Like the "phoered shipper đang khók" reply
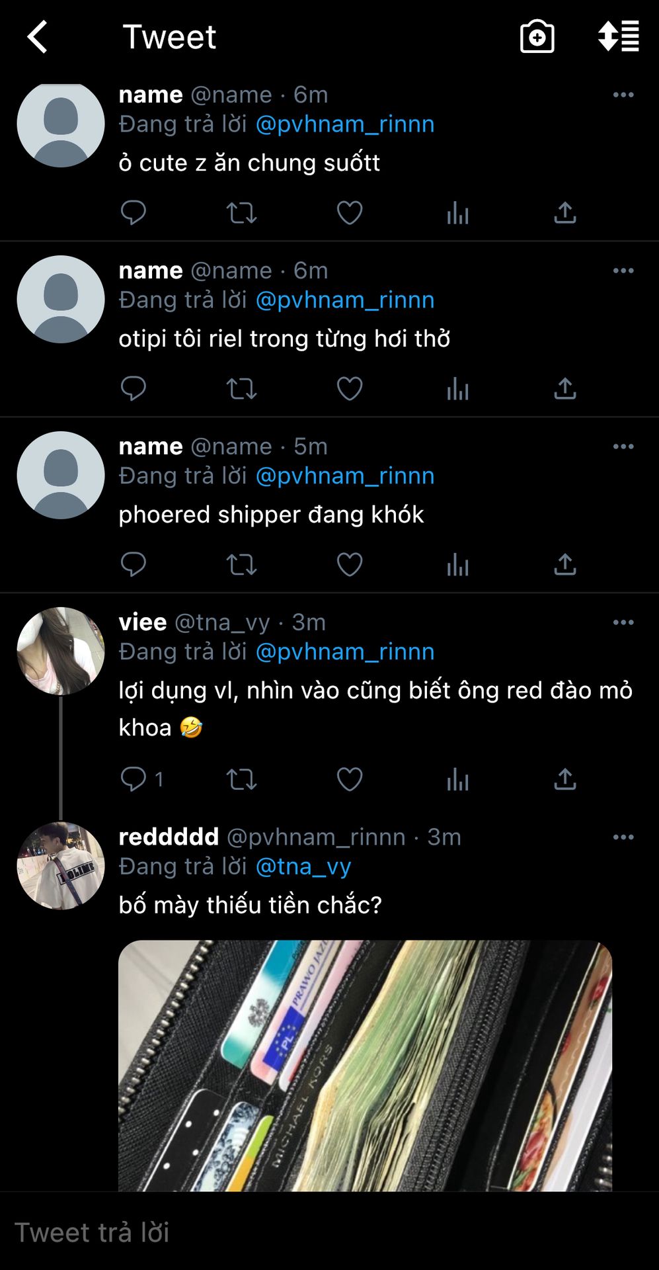Screen dimensions: 659x1270 pos(350,565)
